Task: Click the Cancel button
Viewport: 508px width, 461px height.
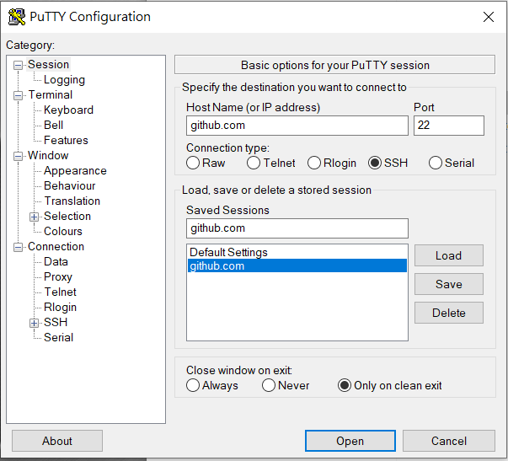Action: pos(449,441)
